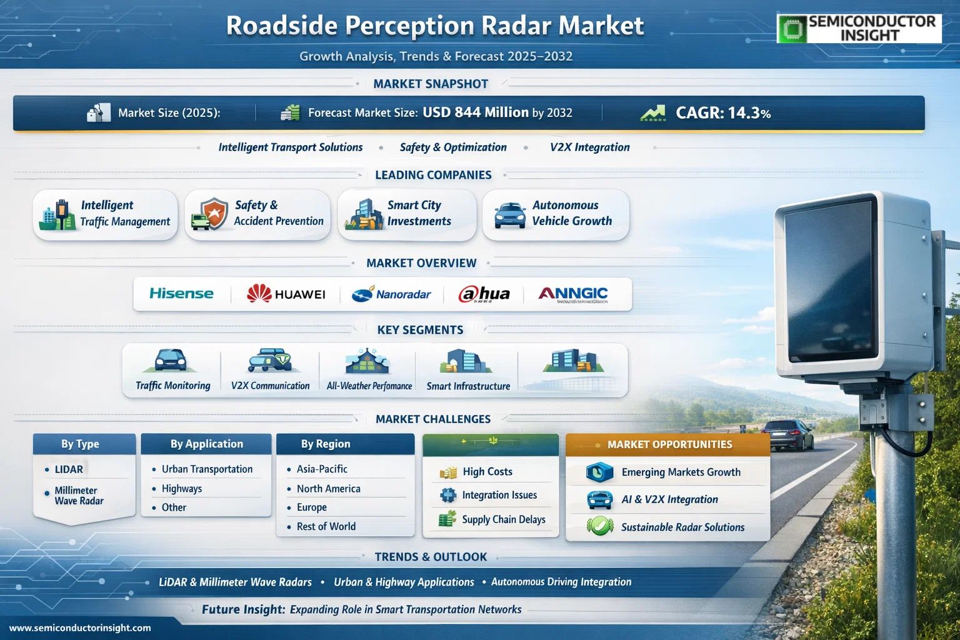
Task: Click the Sustainable Radar Solutions checkmark icon
Action: (x=600, y=526)
